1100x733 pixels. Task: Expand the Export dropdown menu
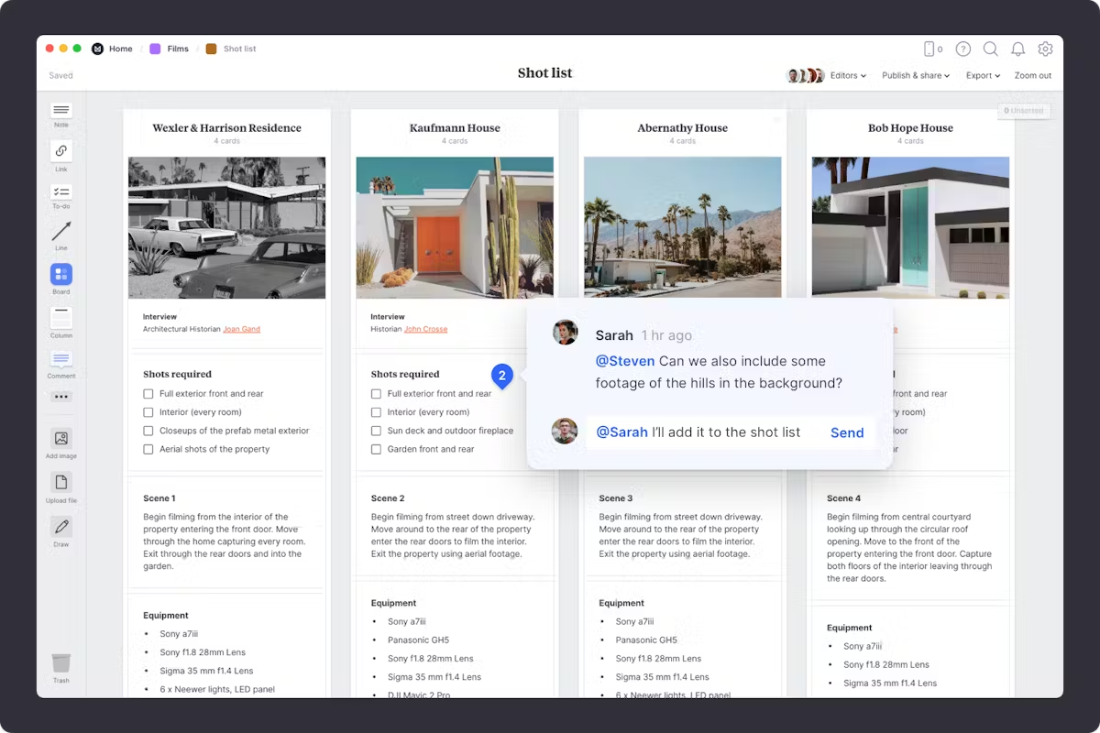(984, 76)
